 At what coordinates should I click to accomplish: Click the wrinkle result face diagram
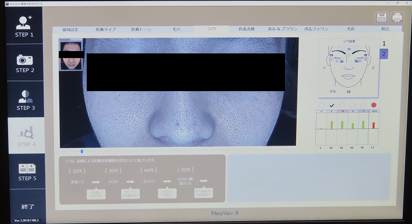(349, 67)
